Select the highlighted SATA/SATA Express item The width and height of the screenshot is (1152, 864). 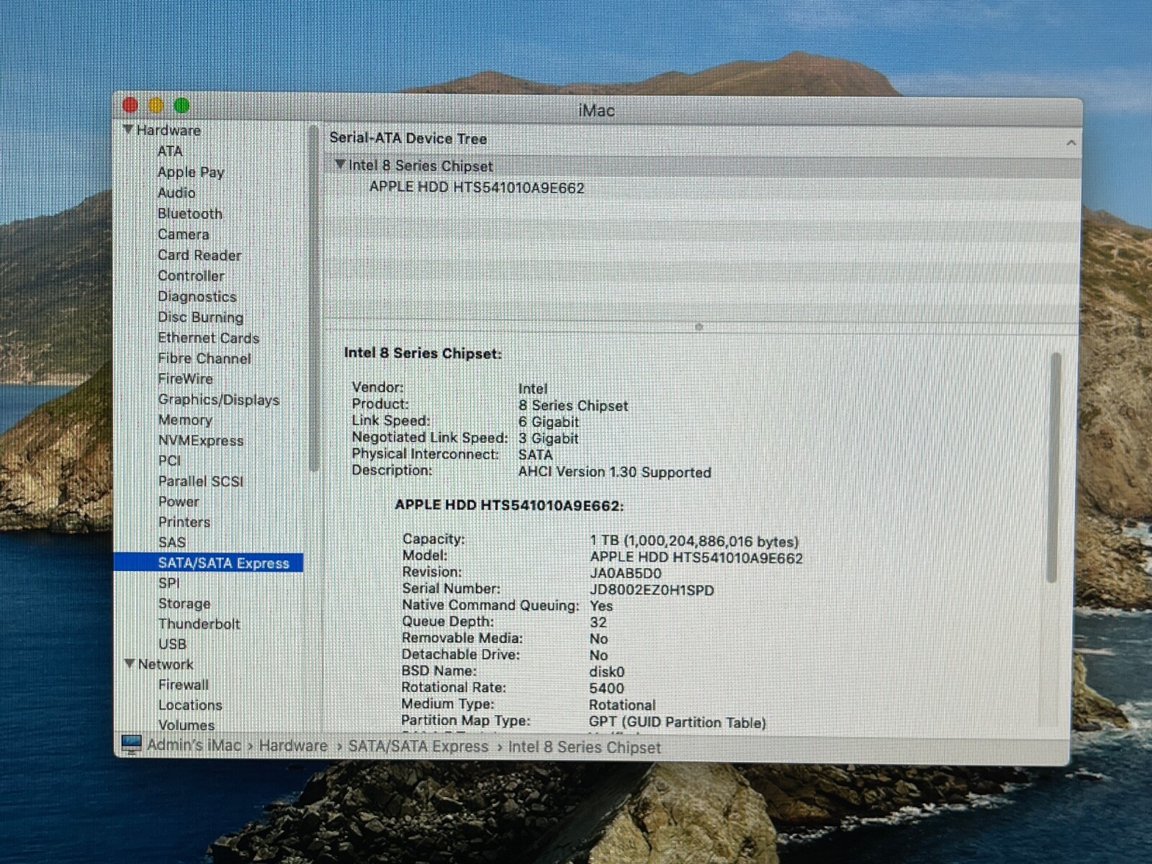coord(209,562)
